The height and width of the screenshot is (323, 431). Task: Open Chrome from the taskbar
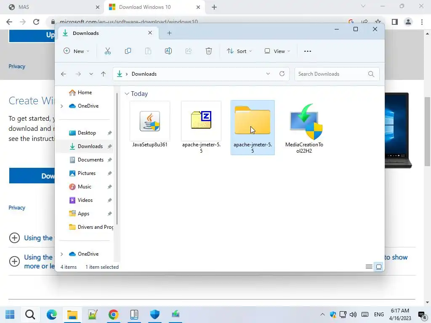(x=113, y=315)
